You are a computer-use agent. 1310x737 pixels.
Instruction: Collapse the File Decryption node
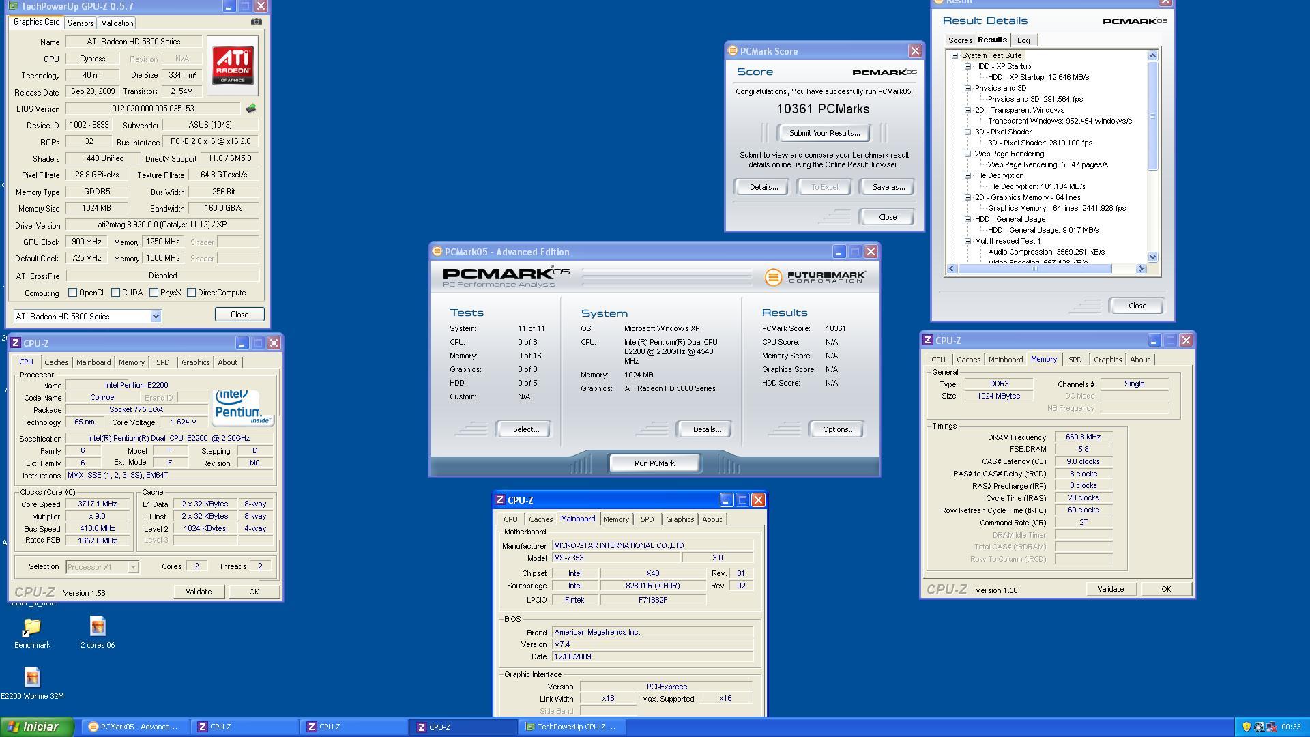coord(967,175)
